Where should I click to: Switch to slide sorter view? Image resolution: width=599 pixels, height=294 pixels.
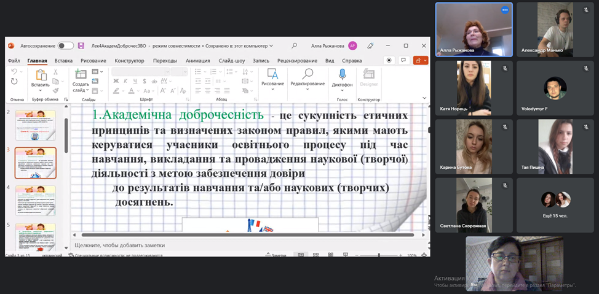pos(314,255)
